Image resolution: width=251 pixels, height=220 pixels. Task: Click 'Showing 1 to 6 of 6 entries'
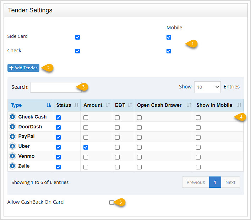pyautogui.click(x=40, y=182)
